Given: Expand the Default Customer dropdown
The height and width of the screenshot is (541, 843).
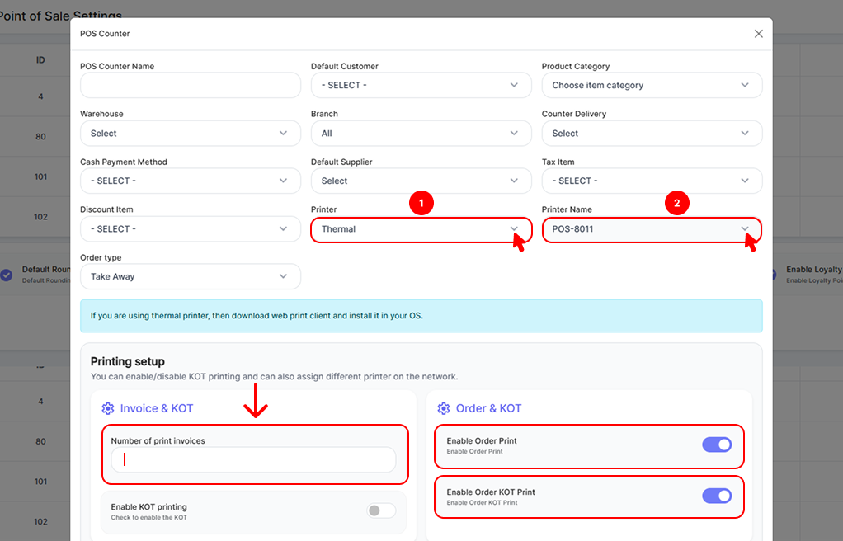Looking at the screenshot, I should tap(421, 86).
